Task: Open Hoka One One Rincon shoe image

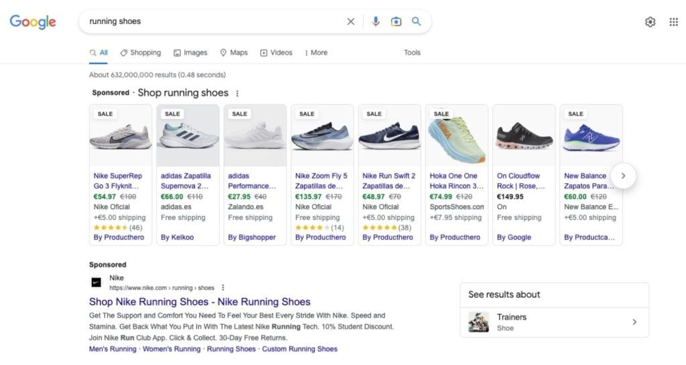Action: click(457, 136)
